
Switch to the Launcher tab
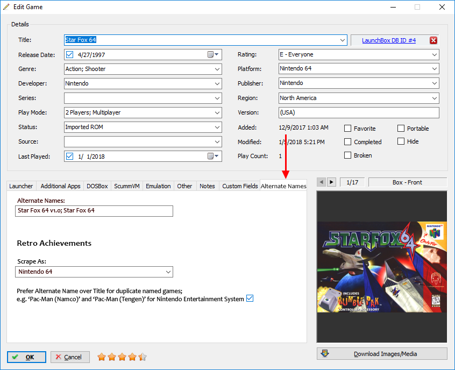(21, 186)
